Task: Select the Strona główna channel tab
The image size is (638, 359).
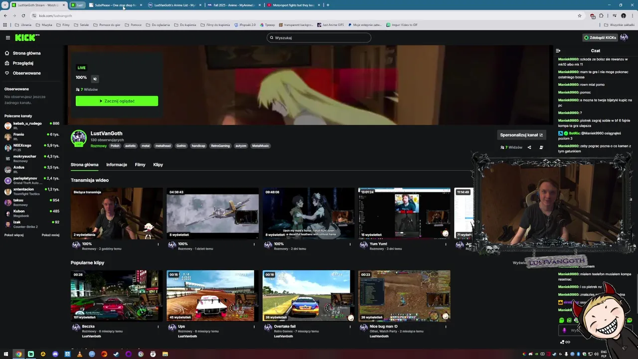Action: coord(84,165)
